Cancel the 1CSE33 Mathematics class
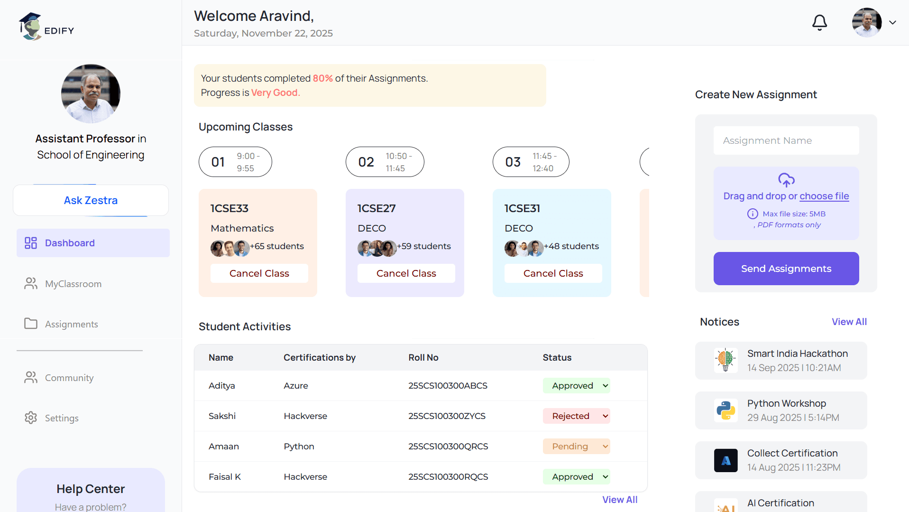This screenshot has height=512, width=909. [x=259, y=273]
